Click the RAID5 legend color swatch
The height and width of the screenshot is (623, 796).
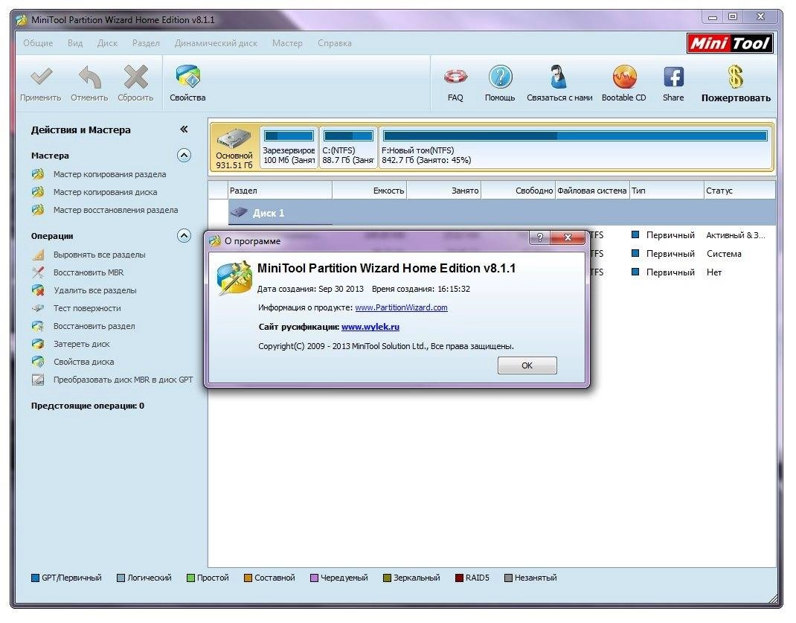[460, 578]
